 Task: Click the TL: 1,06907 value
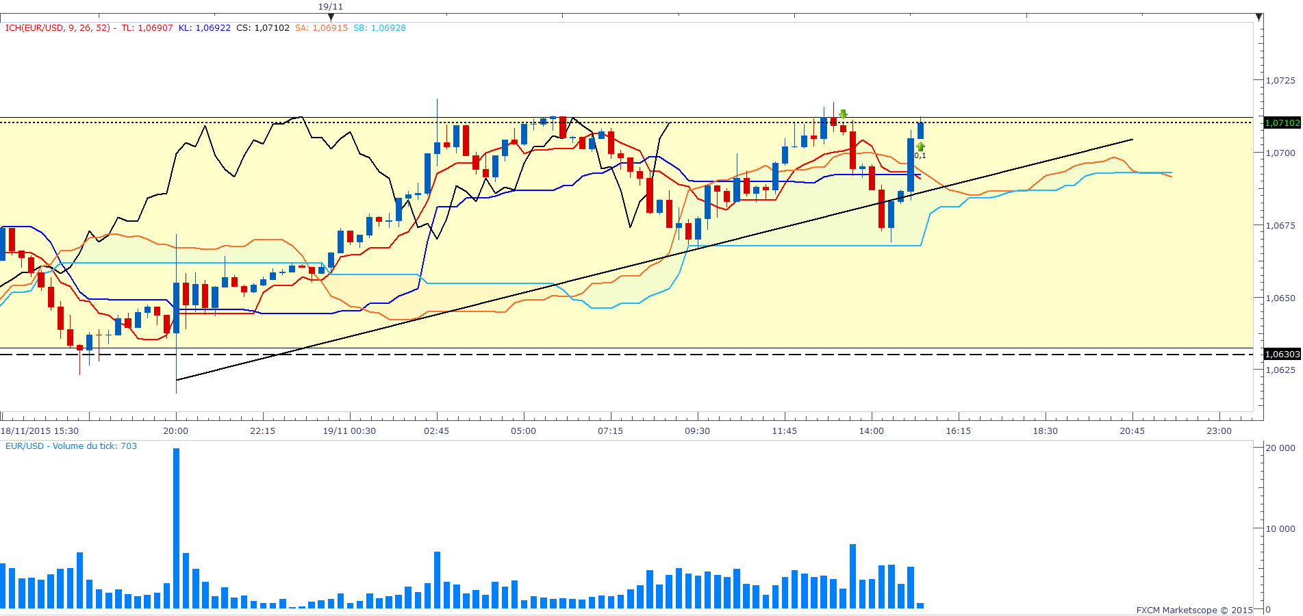pyautogui.click(x=147, y=28)
